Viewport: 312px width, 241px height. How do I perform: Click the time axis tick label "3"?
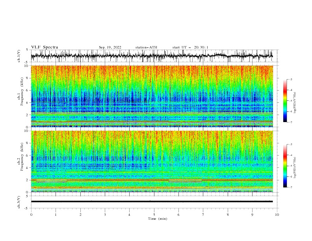click(x=105, y=215)
